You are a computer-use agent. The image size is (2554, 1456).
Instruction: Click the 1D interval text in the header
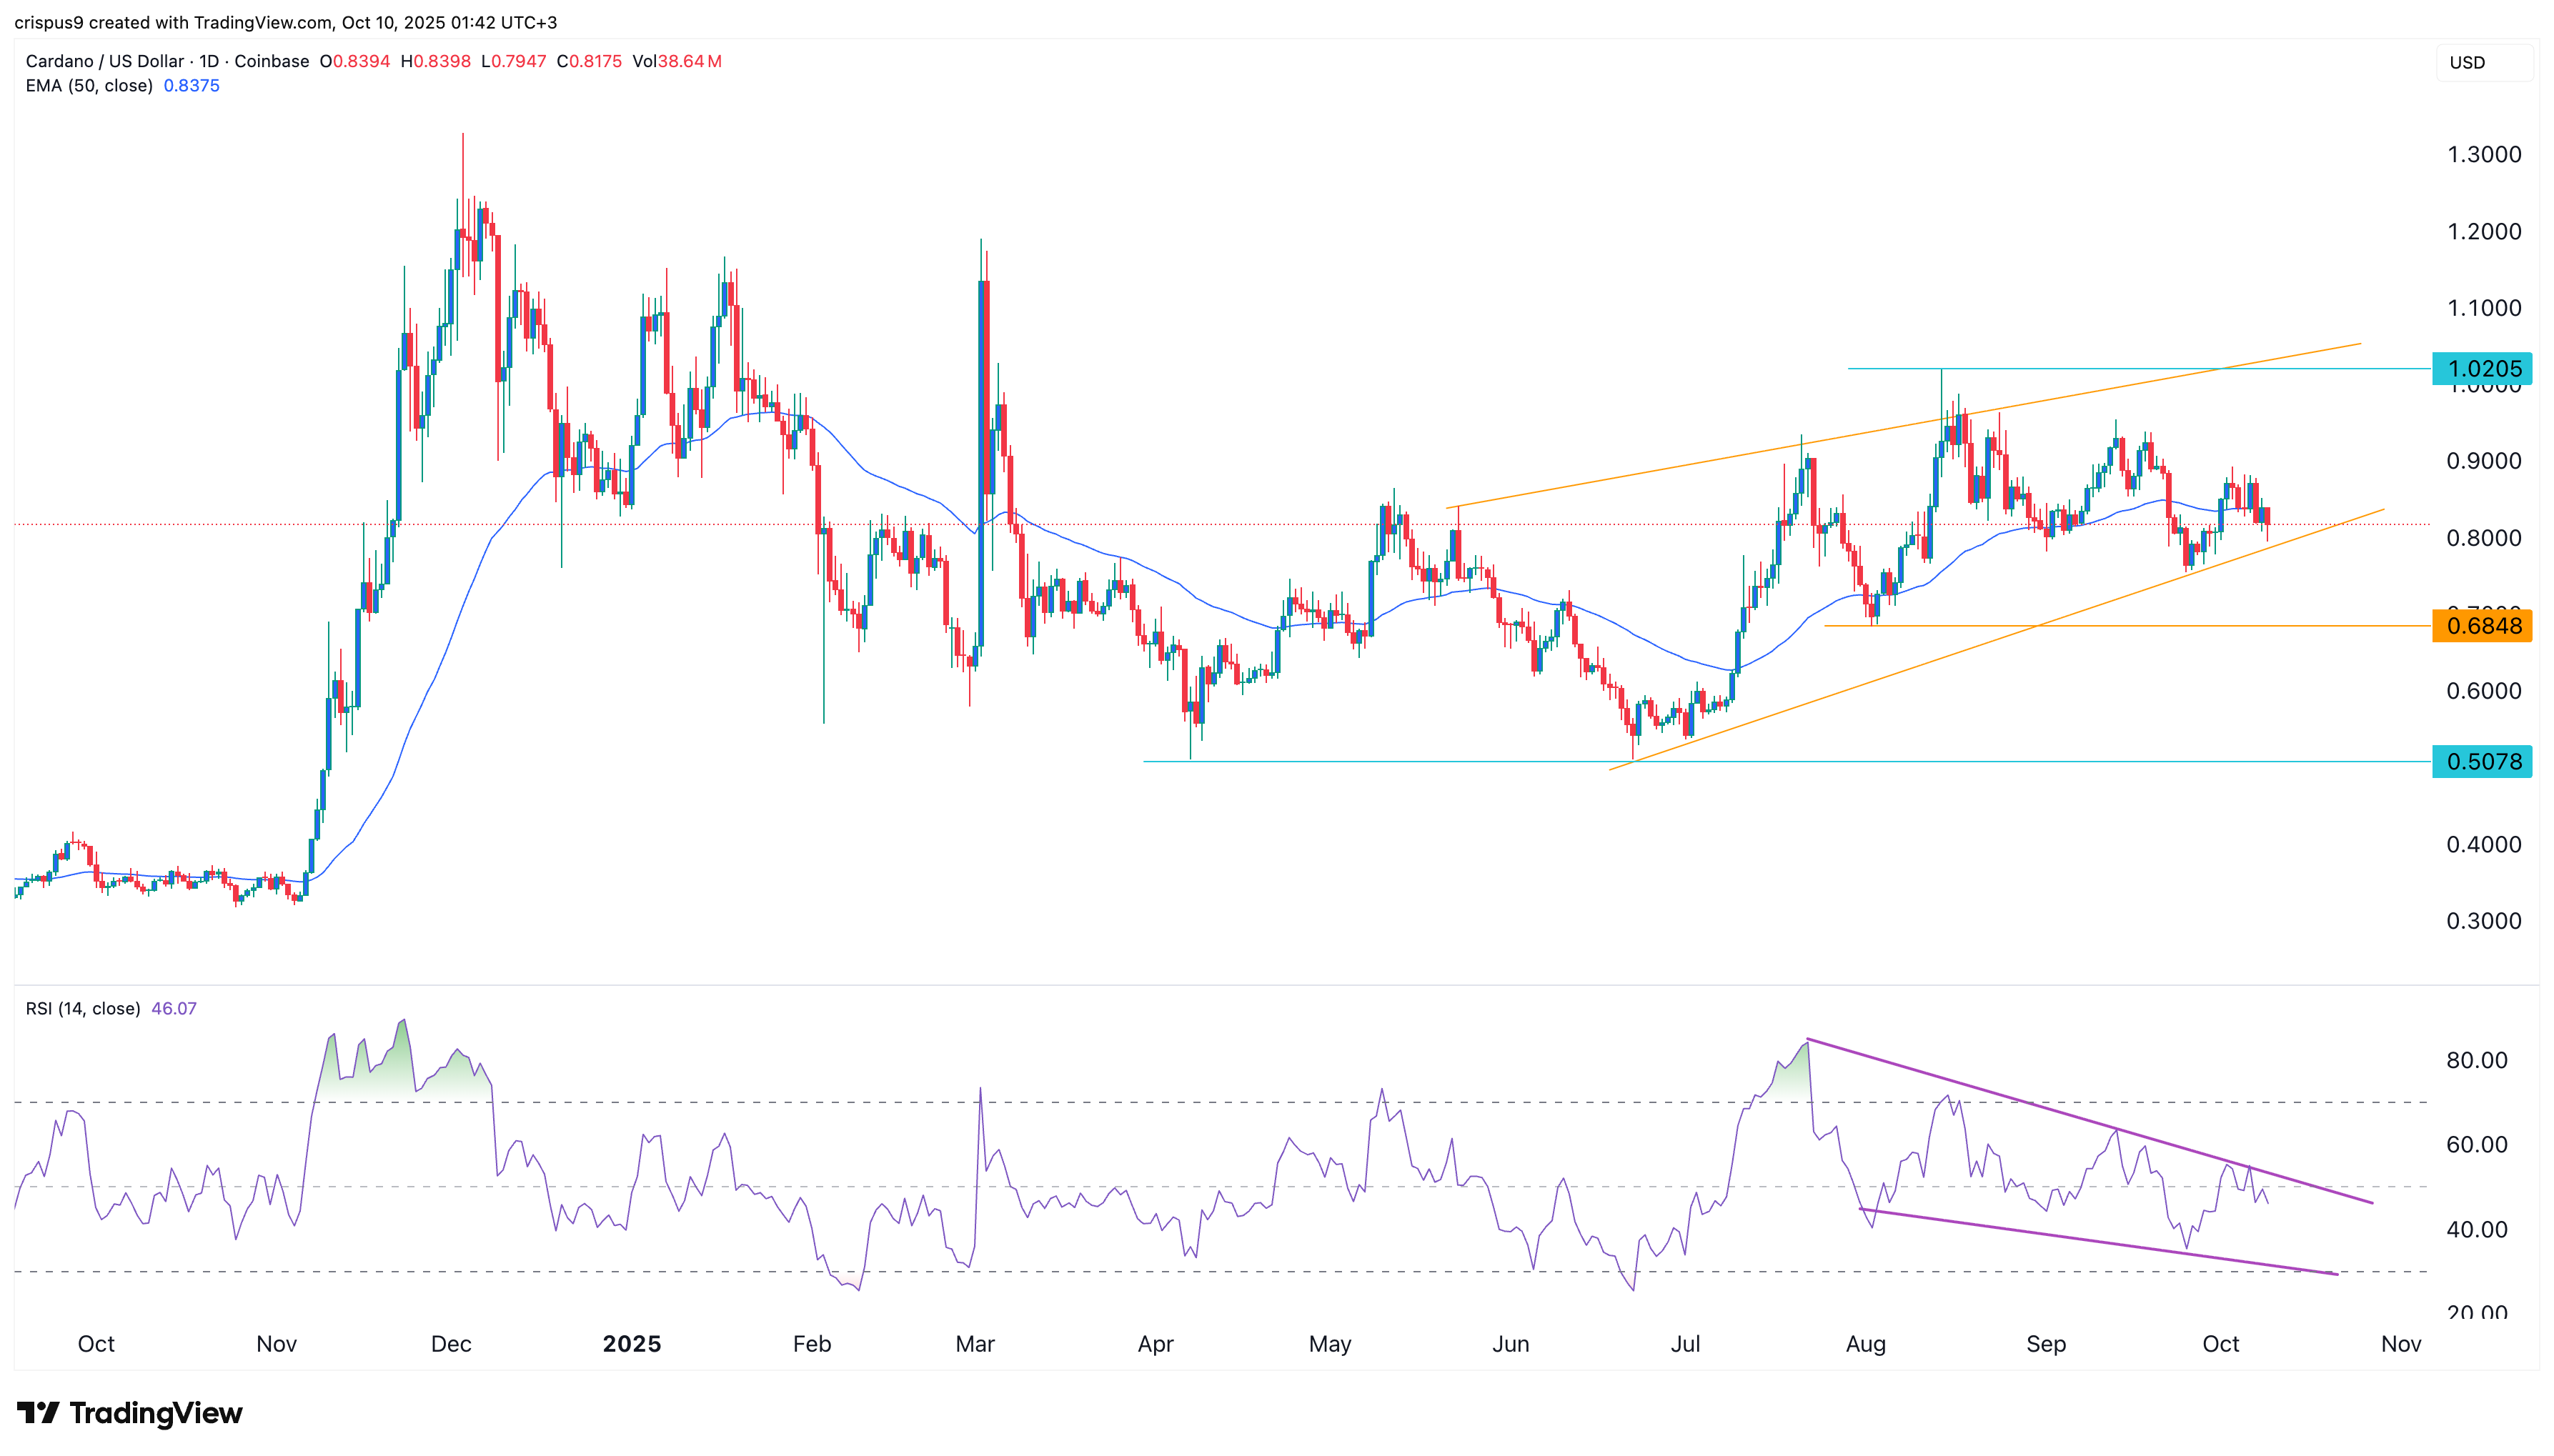coord(209,61)
